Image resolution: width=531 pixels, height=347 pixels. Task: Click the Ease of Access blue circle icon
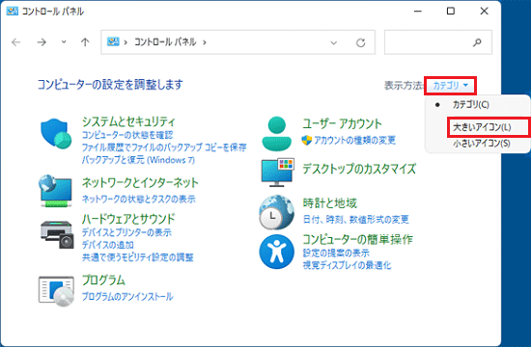(277, 252)
